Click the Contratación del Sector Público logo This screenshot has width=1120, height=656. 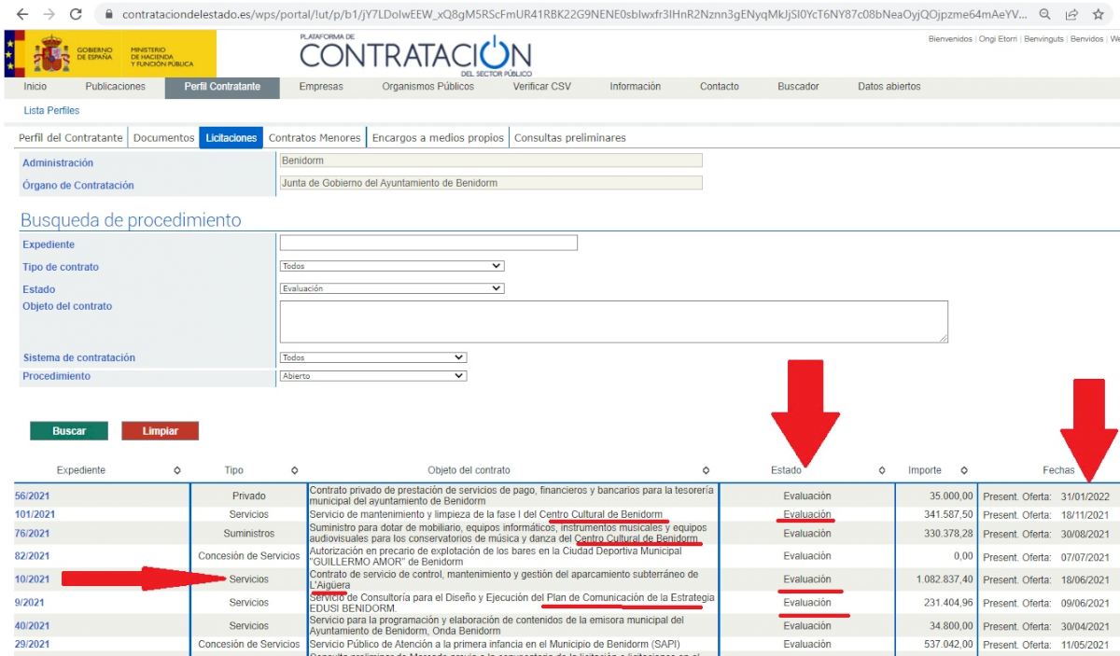[414, 56]
